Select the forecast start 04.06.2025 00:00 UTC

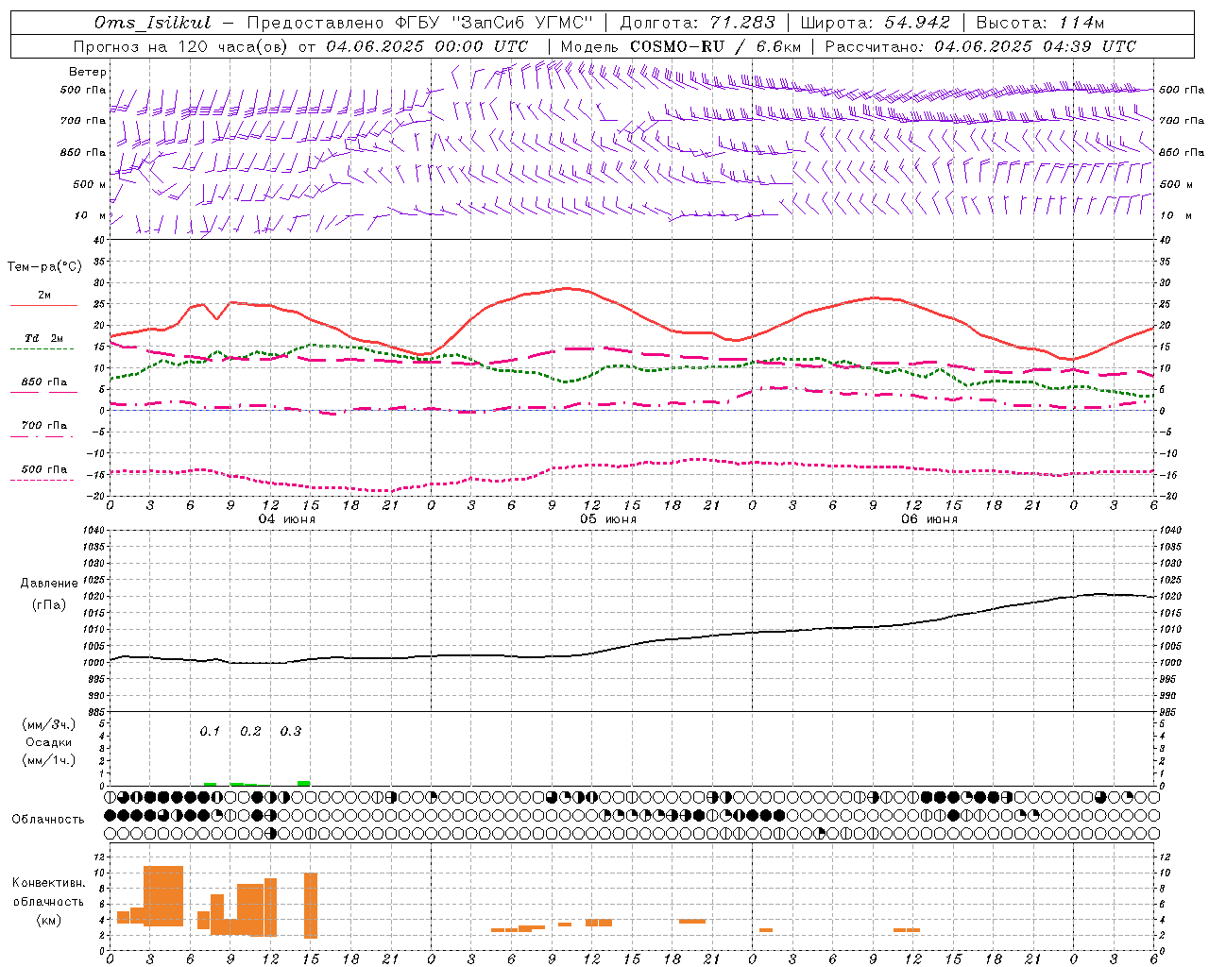click(x=427, y=46)
